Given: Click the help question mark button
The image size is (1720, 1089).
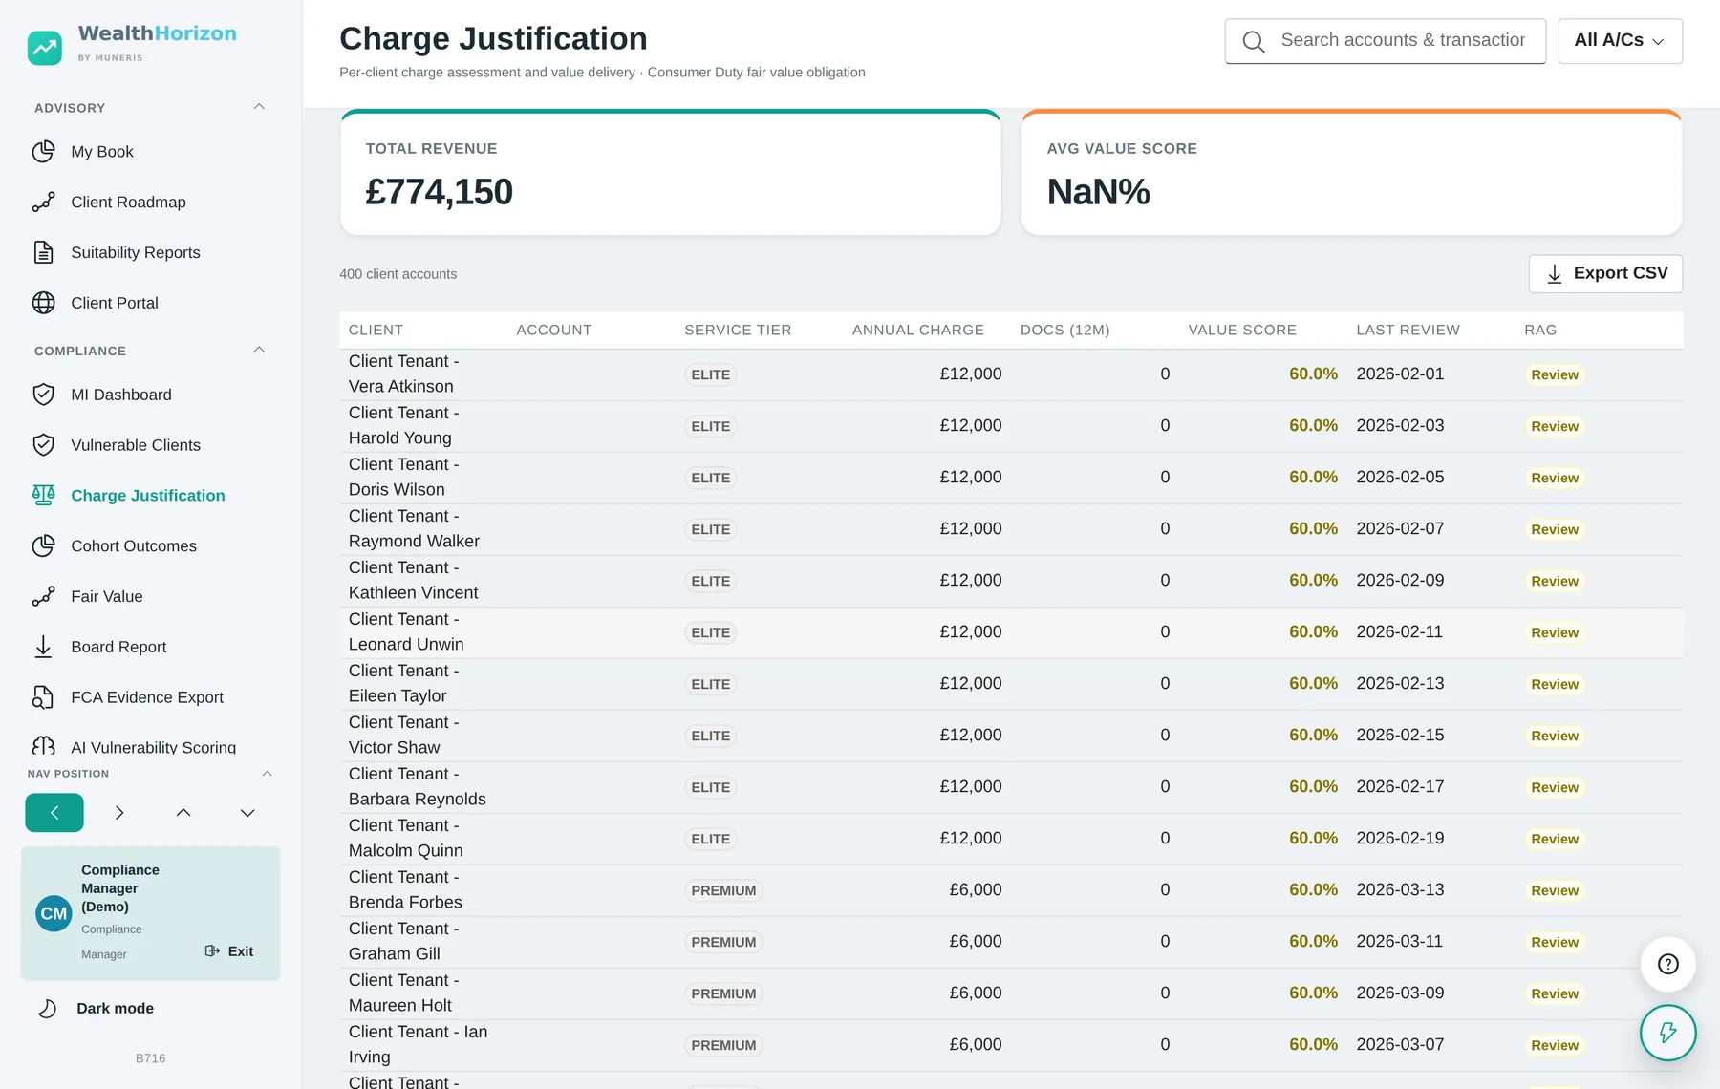Looking at the screenshot, I should pyautogui.click(x=1667, y=964).
